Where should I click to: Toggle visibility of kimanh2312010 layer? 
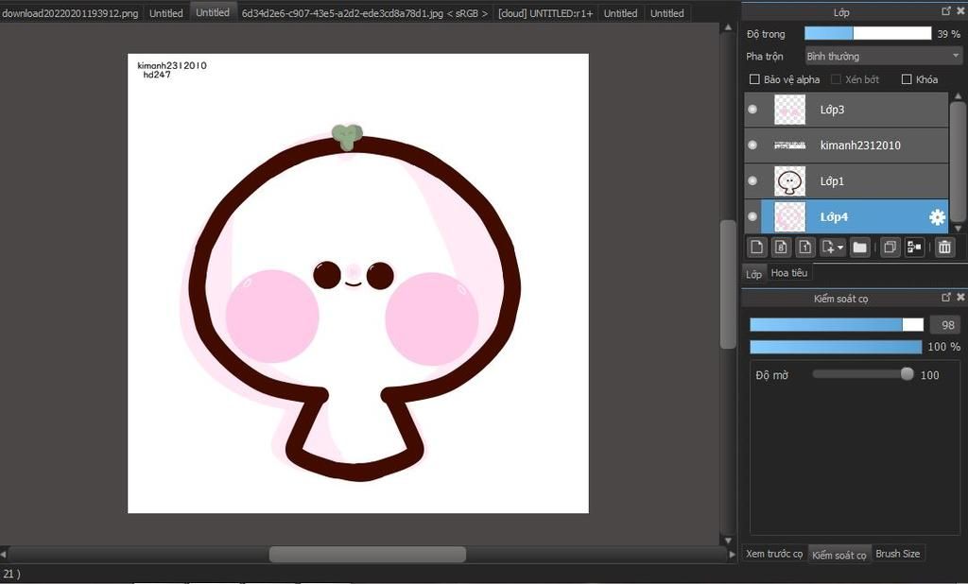pos(752,146)
